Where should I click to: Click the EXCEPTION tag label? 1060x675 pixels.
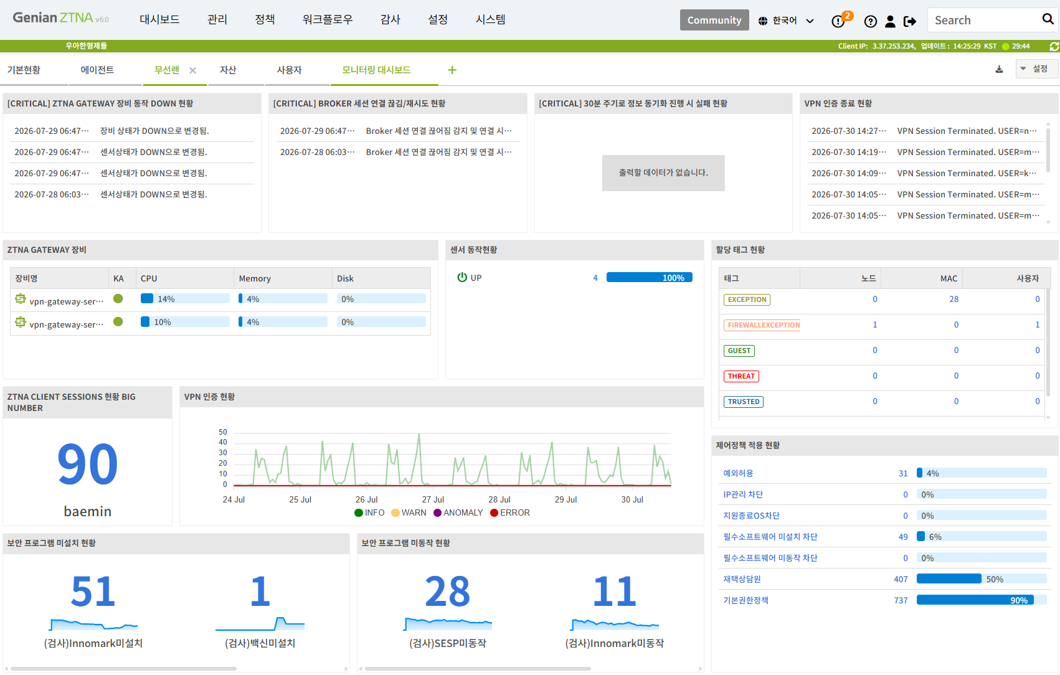tap(747, 300)
